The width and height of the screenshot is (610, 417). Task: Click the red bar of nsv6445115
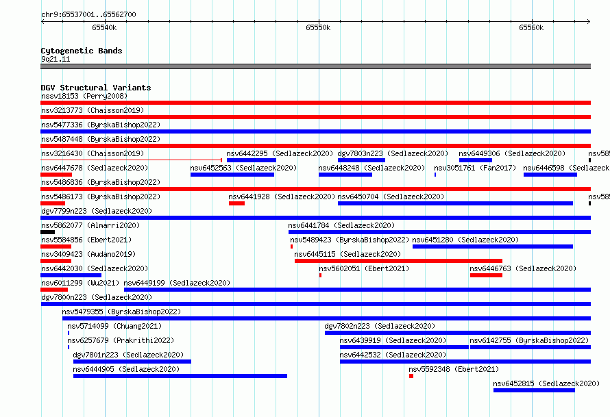click(x=398, y=261)
